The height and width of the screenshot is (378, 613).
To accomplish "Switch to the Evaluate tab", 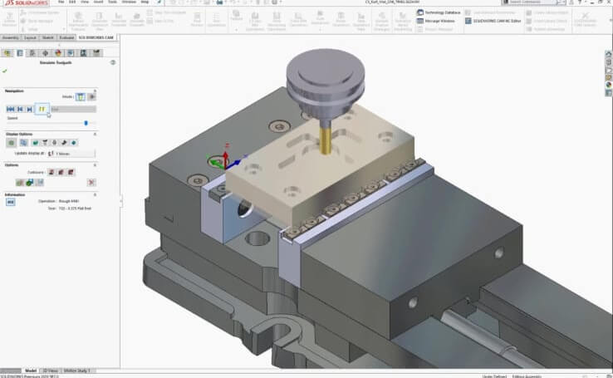I will pos(66,38).
